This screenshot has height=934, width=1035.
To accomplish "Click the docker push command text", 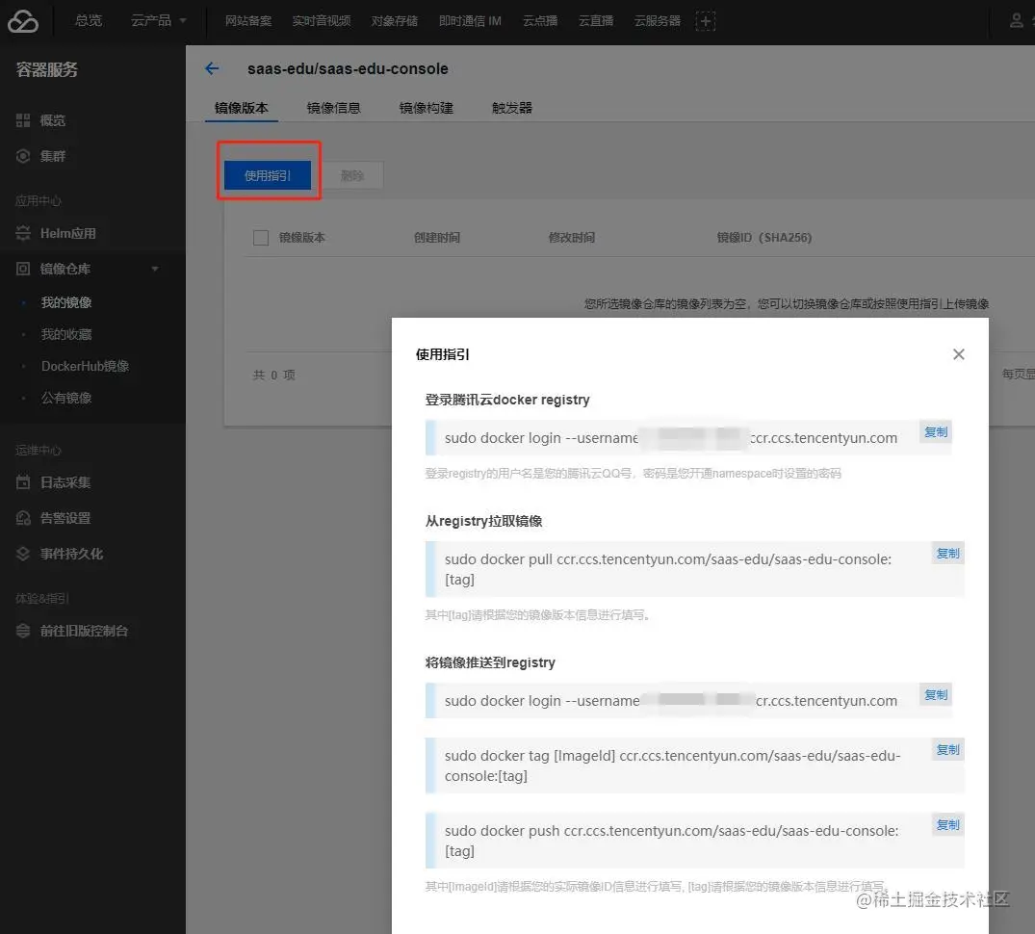I will [x=671, y=841].
